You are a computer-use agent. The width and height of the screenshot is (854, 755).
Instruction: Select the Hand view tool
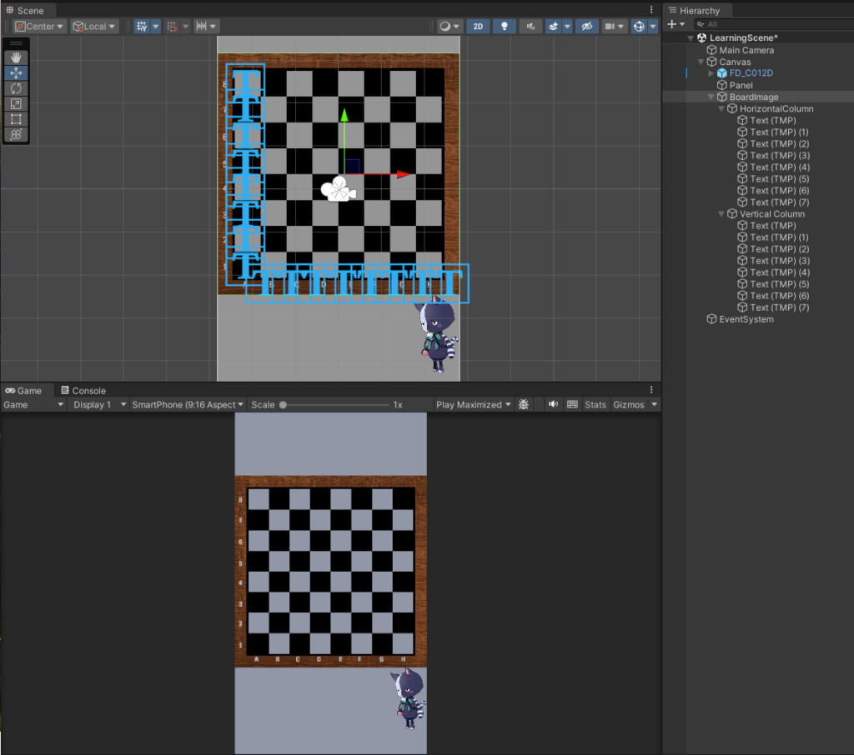pyautogui.click(x=16, y=57)
